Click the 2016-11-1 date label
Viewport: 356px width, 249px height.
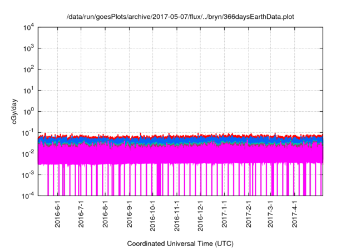(x=177, y=216)
